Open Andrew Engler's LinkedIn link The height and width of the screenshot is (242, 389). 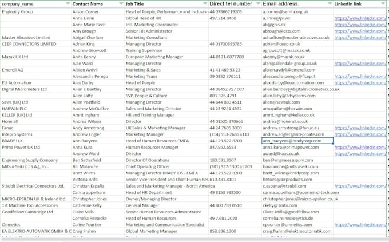[x=360, y=134]
